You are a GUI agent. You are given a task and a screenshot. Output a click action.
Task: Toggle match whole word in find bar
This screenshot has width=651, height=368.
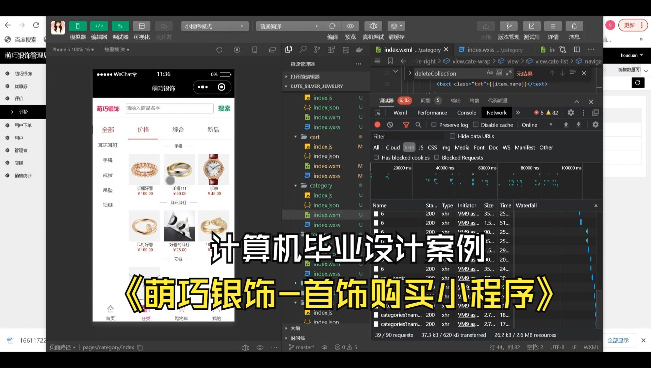pos(499,73)
